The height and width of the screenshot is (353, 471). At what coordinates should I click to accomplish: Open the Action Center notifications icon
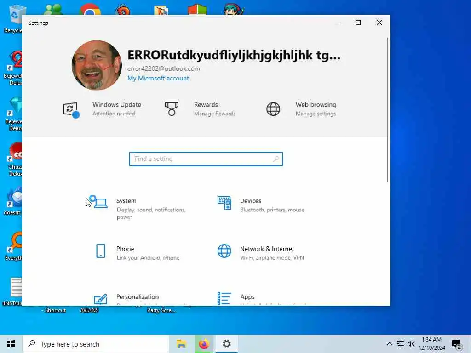[x=457, y=345]
